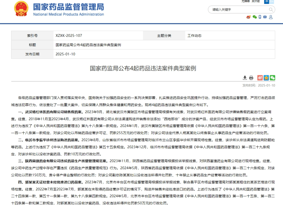Open the header Weibo icon
This screenshot has height=207, width=283.
tap(248, 17)
